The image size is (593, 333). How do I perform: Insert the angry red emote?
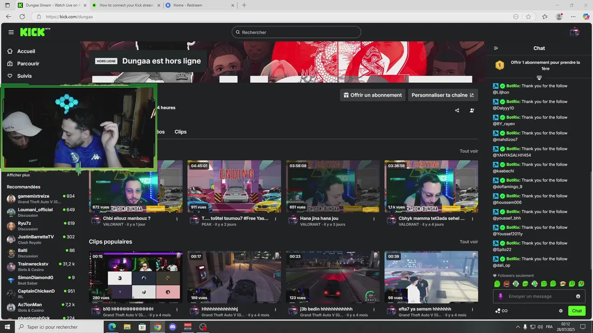coord(506,284)
